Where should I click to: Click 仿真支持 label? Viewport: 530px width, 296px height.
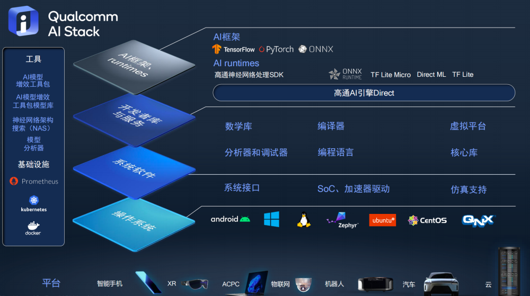[469, 190]
